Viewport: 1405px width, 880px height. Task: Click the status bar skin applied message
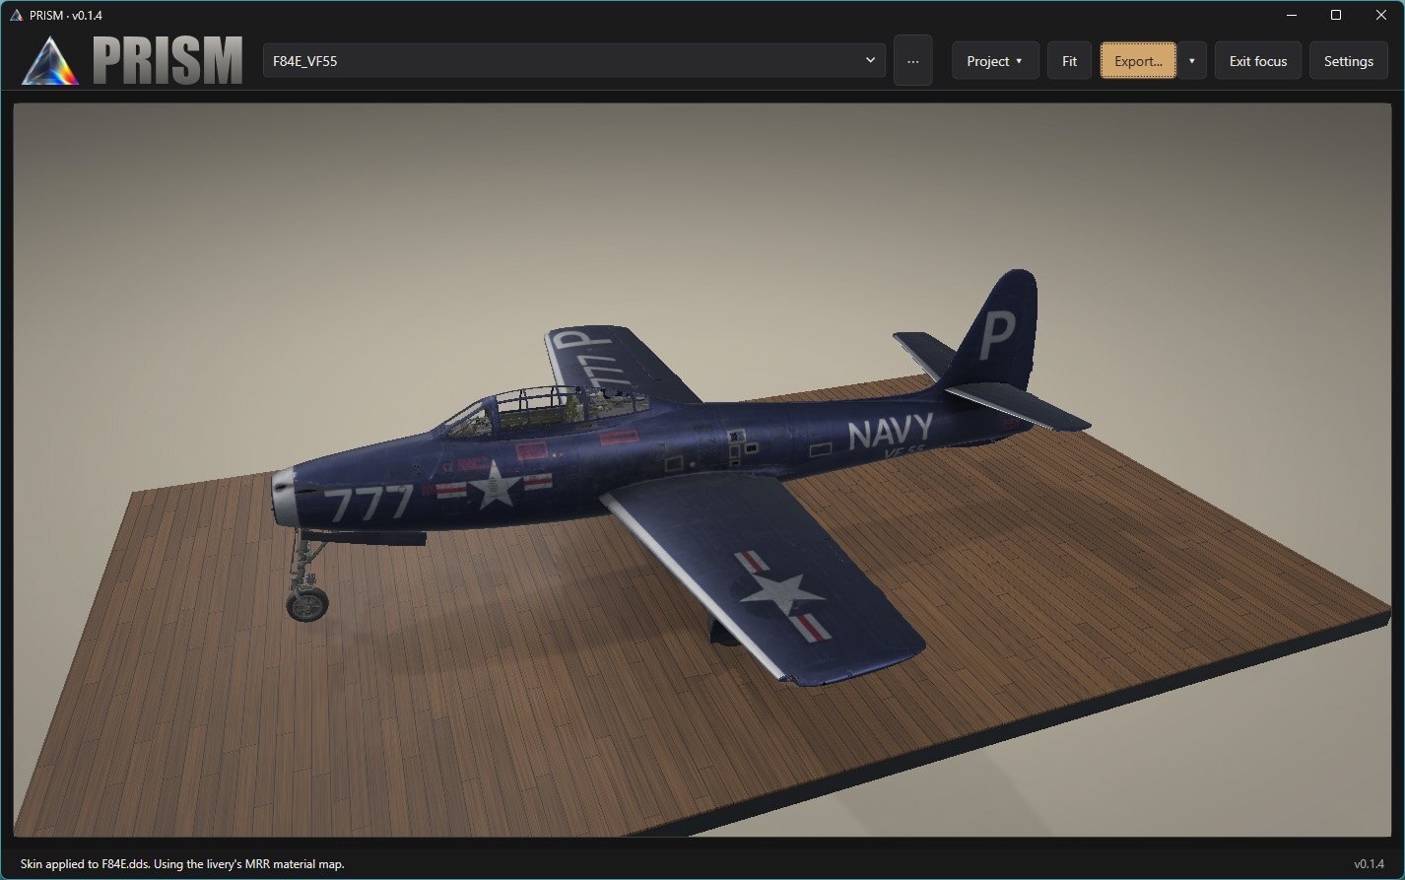click(x=182, y=864)
